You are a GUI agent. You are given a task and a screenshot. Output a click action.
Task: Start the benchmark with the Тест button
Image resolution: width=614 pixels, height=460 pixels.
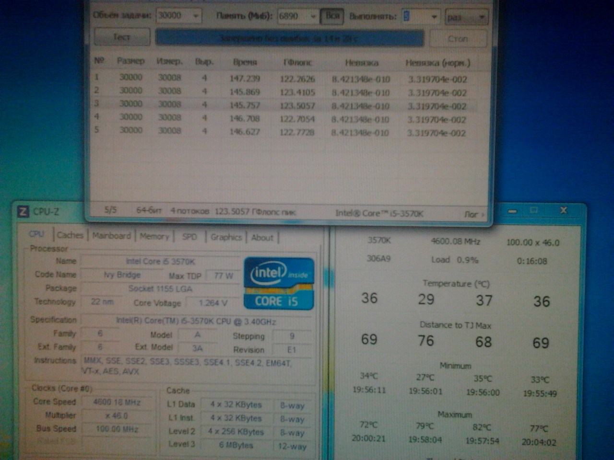[x=122, y=36]
